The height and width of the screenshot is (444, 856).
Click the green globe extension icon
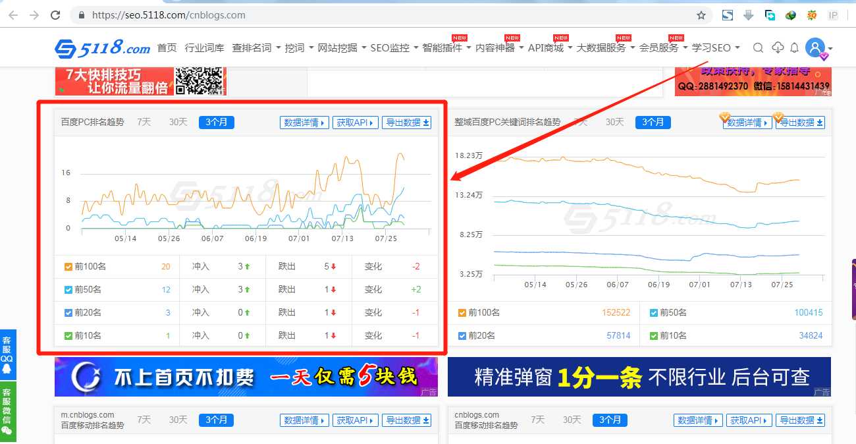coord(791,15)
